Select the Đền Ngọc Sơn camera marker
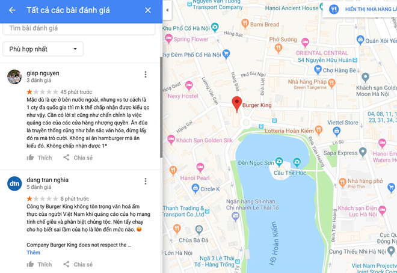The height and width of the screenshot is (273, 397). 279,162
